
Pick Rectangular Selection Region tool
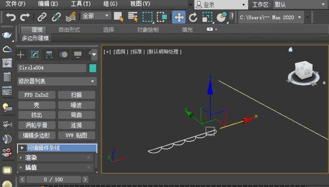pyautogui.click(x=148, y=17)
